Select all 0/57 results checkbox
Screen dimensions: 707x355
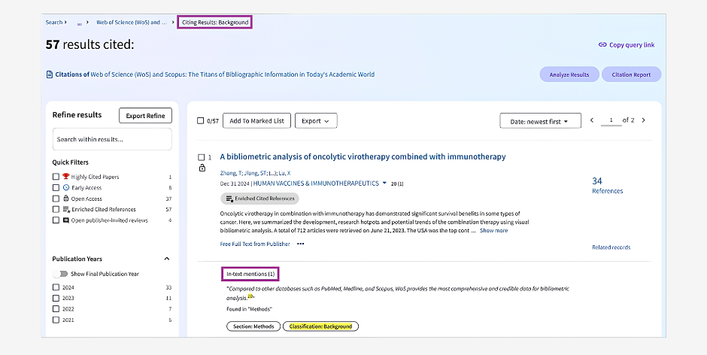click(201, 121)
